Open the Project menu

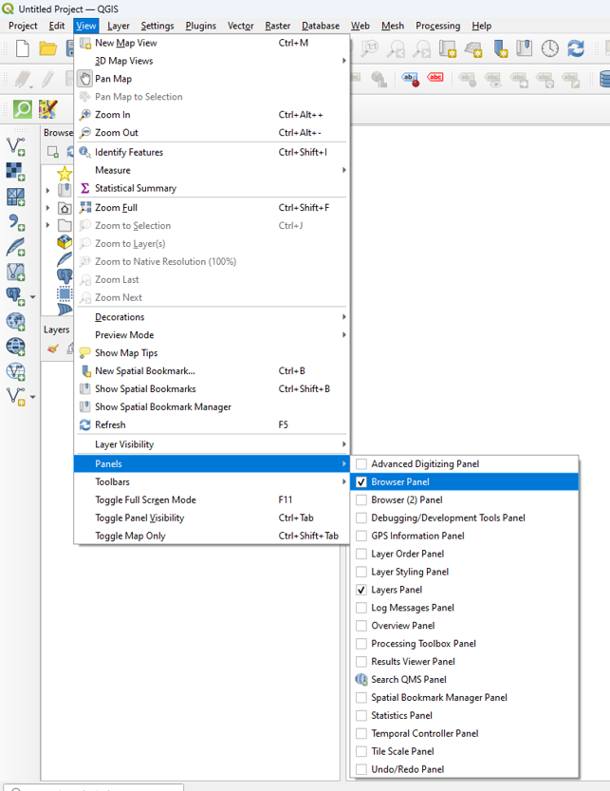23,26
